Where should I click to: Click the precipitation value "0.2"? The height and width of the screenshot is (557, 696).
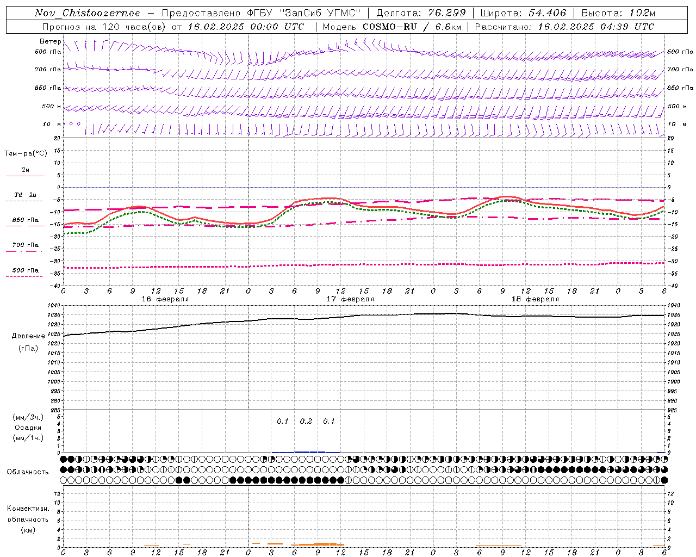point(306,421)
